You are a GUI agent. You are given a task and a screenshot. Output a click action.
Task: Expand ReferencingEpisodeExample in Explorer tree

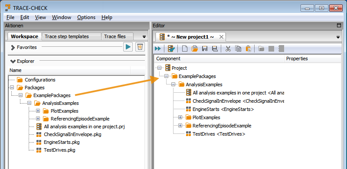pyautogui.click(x=38, y=119)
